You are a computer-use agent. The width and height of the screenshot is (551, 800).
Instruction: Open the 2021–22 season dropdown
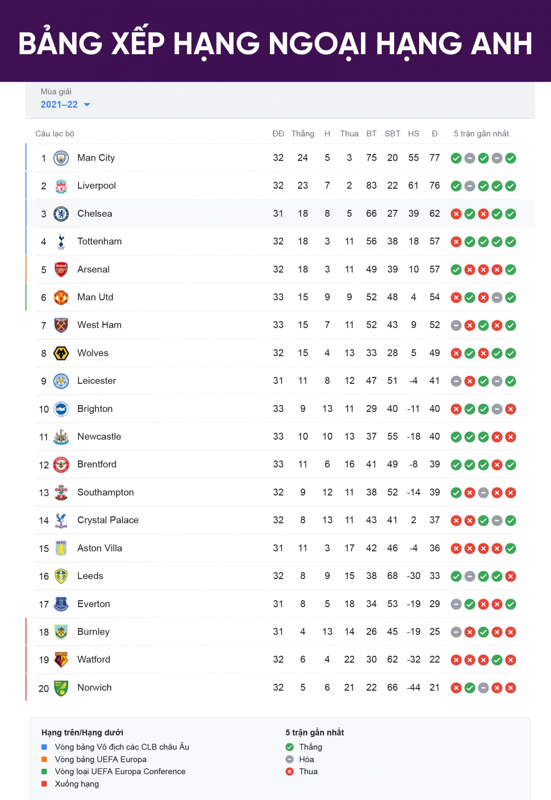(x=59, y=105)
